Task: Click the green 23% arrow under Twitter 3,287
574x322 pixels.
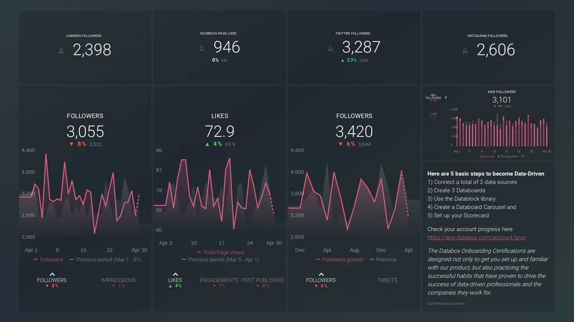Action: click(342, 60)
